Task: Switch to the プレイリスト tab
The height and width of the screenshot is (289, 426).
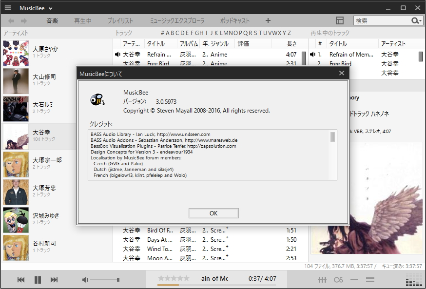Action: click(121, 21)
